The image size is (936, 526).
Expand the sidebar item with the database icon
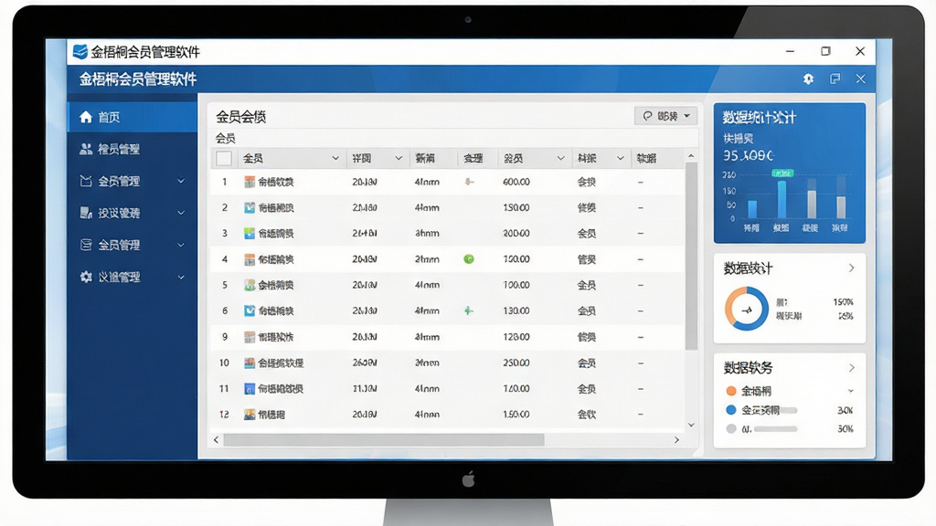point(181,245)
